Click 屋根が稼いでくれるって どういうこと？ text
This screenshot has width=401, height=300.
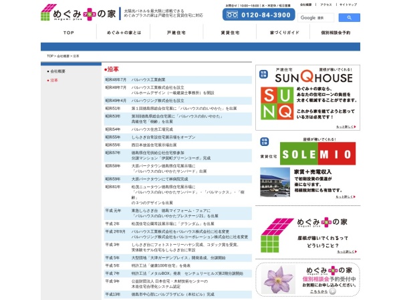(323, 242)
